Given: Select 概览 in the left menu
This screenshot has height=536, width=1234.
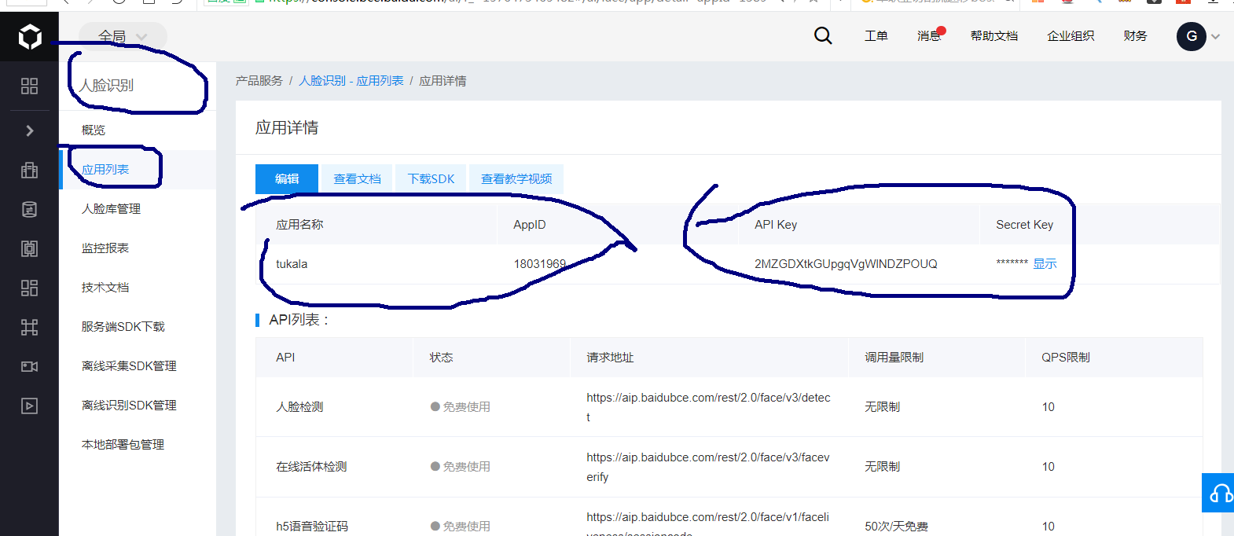Looking at the screenshot, I should [94, 130].
